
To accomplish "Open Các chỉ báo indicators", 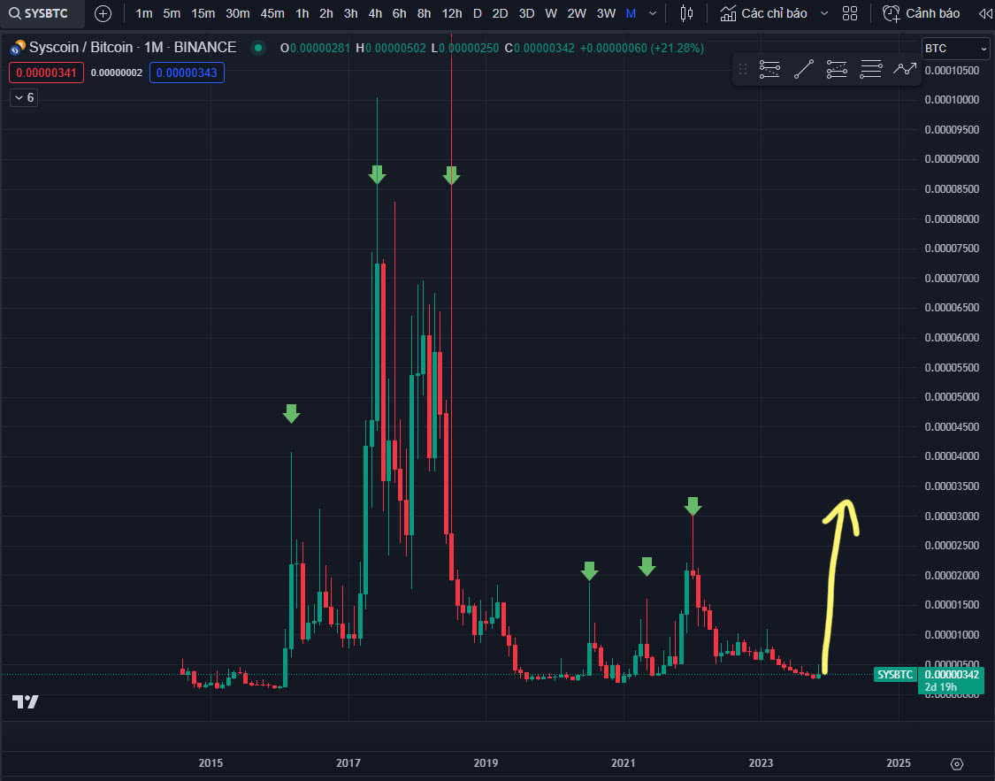I will pyautogui.click(x=764, y=13).
